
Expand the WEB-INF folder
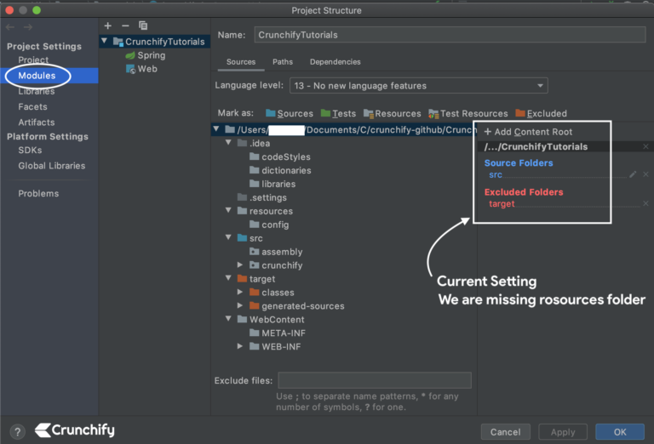pos(241,347)
